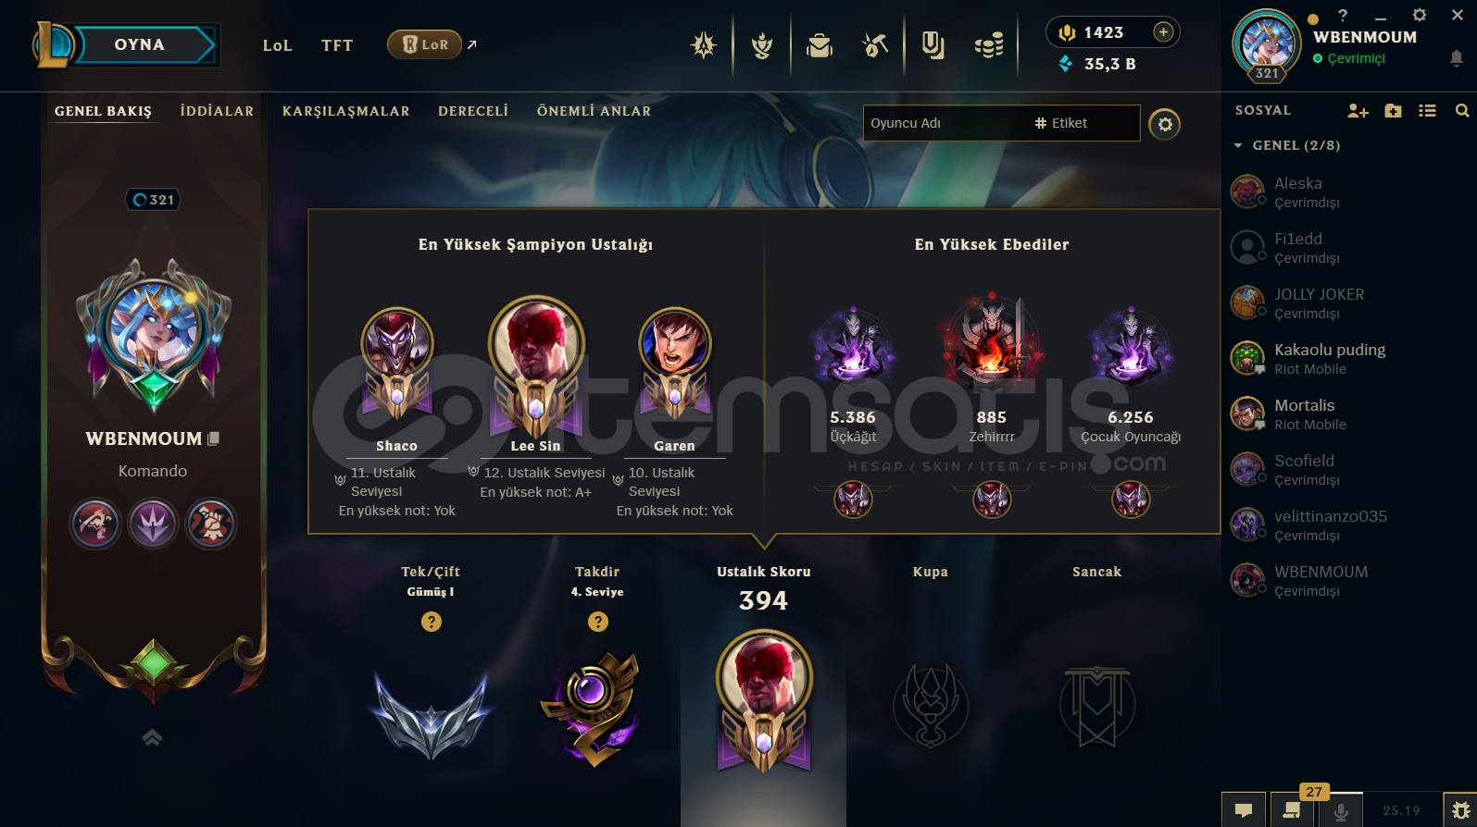Click the Add Friend icon
The width and height of the screenshot is (1477, 827).
(1358, 111)
